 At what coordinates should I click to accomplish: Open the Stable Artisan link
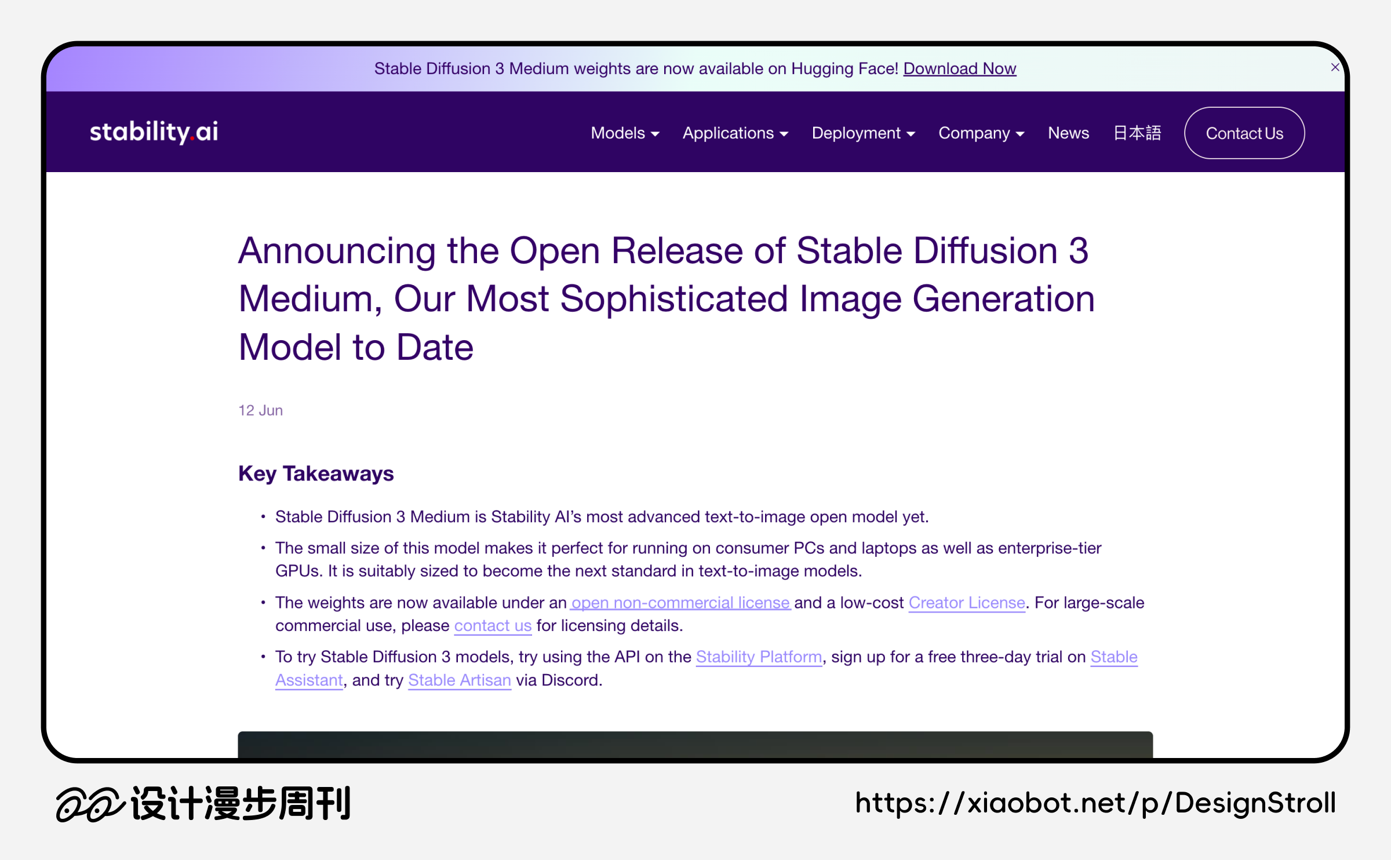(x=460, y=680)
